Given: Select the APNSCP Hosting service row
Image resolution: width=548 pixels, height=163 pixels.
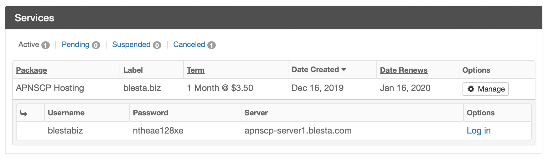Looking at the screenshot, I should pyautogui.click(x=50, y=88).
